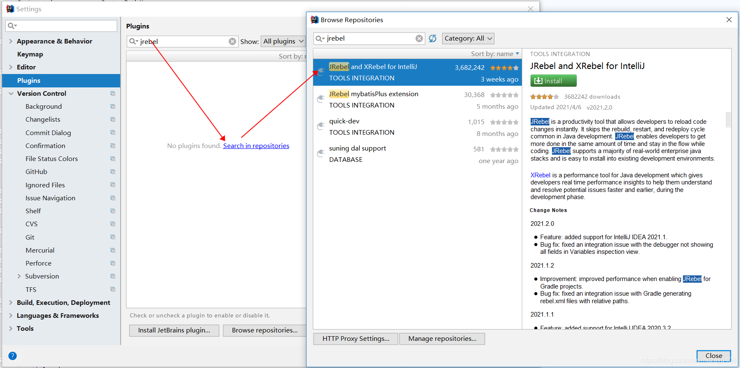Click the green Install button
Image resolution: width=740 pixels, height=368 pixels.
pos(553,81)
